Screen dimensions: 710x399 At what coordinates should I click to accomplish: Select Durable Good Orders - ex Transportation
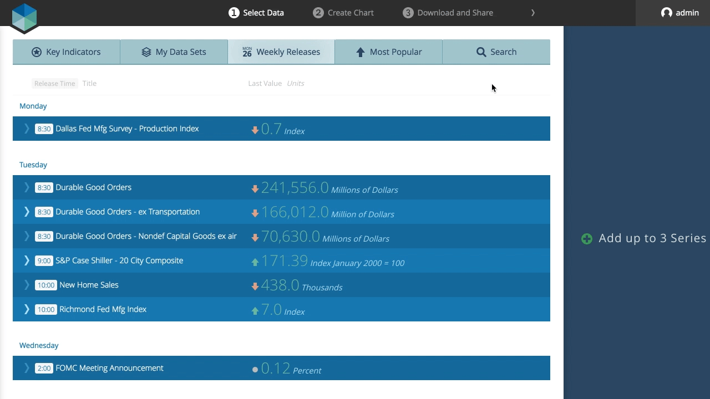(x=281, y=212)
